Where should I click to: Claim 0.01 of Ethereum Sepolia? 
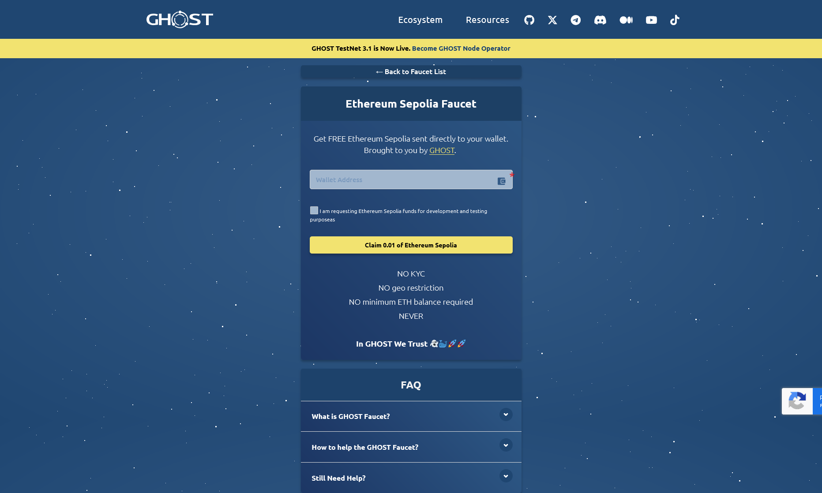pyautogui.click(x=411, y=245)
